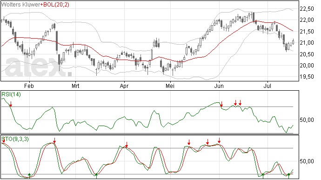Viewport: 321px width, 180px height.
Task: Click the 50,00 level in RSI panel
Action: [x=307, y=120]
